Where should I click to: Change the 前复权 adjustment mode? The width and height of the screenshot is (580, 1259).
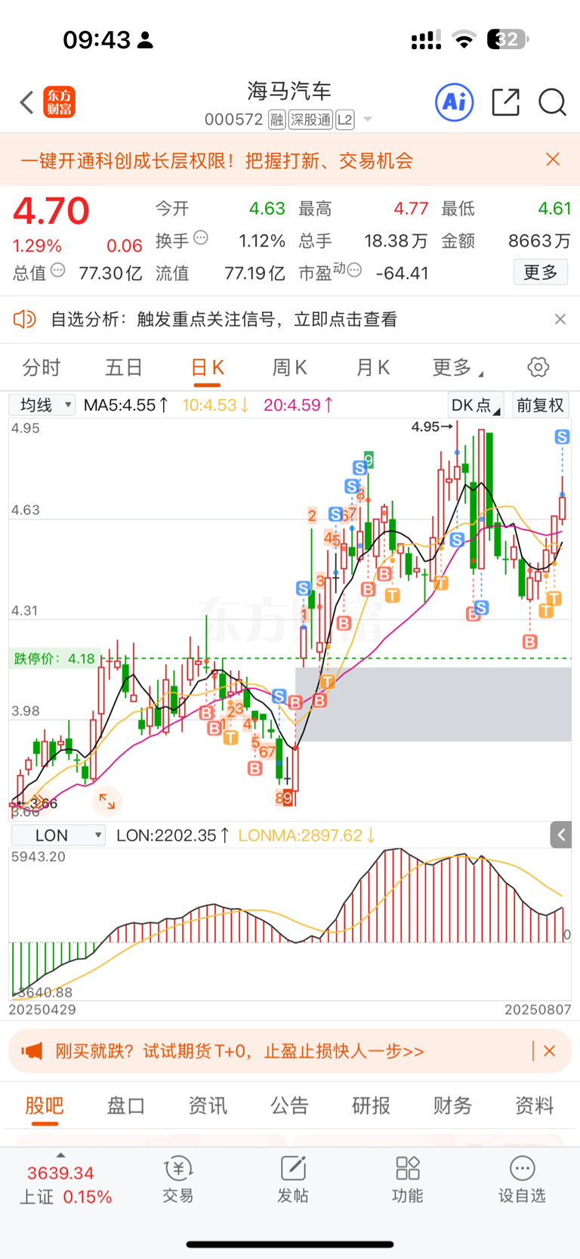pyautogui.click(x=540, y=405)
